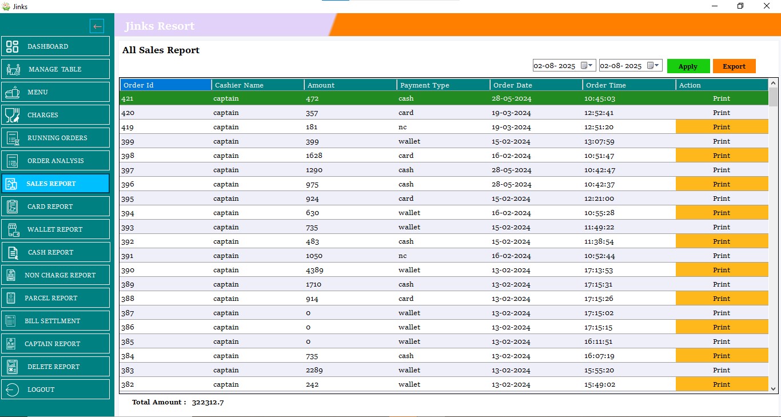Click the table scrollbar down arrow
The height and width of the screenshot is (417, 781).
pos(774,388)
